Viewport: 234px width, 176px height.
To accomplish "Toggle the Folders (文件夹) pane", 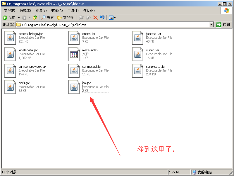I will 66,18.
